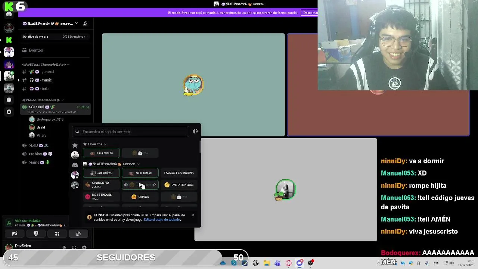Click Edita el atajo de teclado link
The height and width of the screenshot is (269, 478).
pos(162,220)
